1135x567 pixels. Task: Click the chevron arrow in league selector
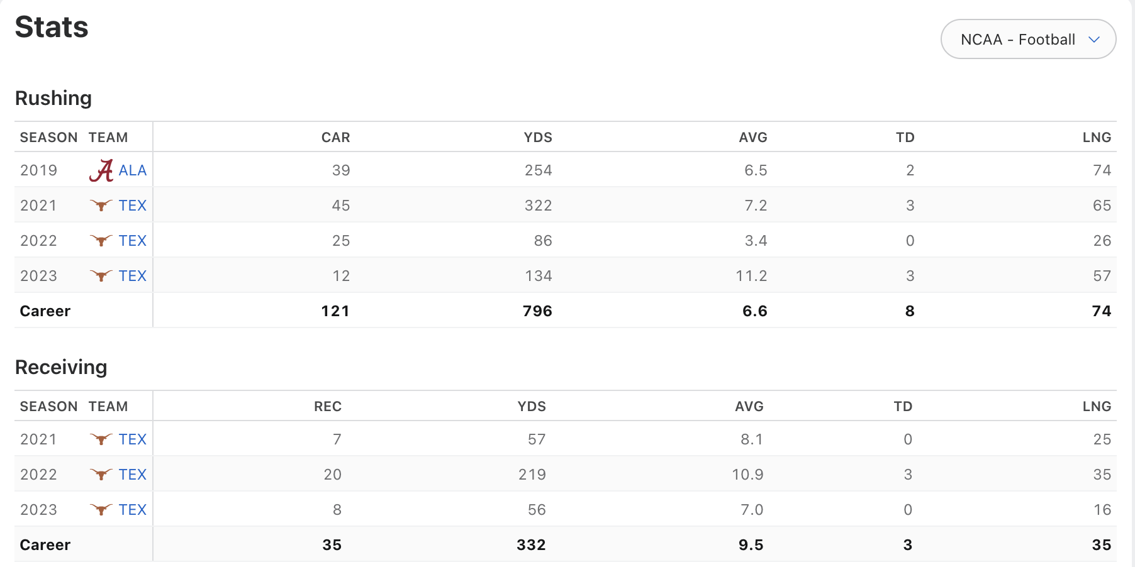pyautogui.click(x=1094, y=40)
